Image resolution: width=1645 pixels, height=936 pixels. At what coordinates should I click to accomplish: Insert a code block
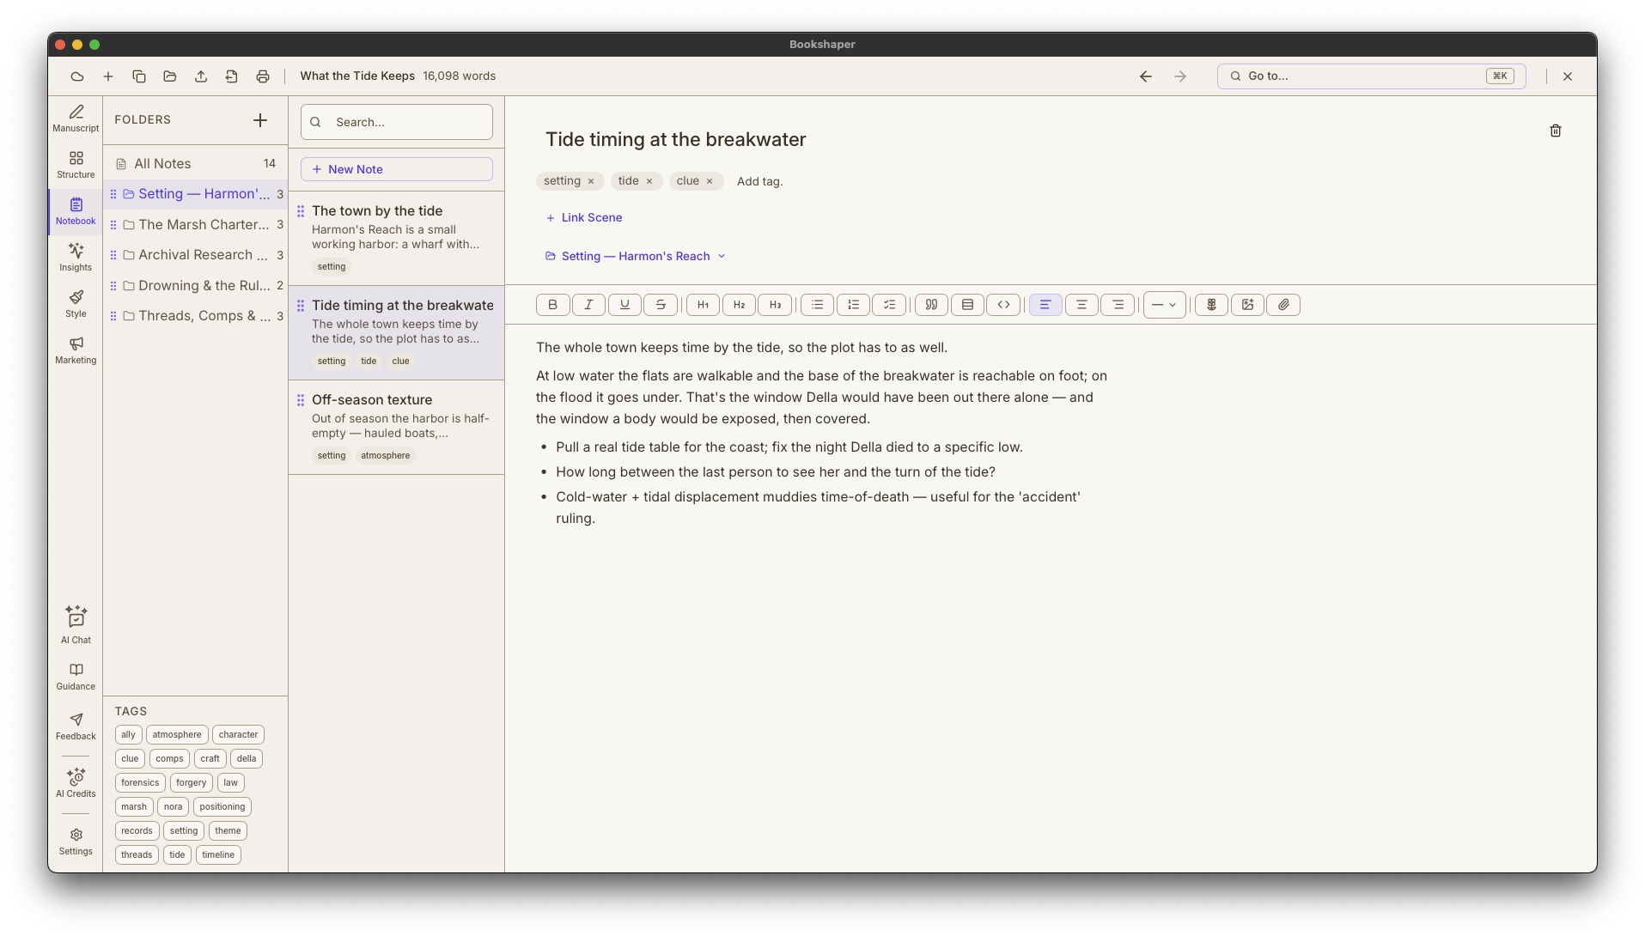(x=1003, y=305)
